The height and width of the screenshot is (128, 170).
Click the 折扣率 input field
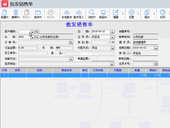click(x=103, y=43)
